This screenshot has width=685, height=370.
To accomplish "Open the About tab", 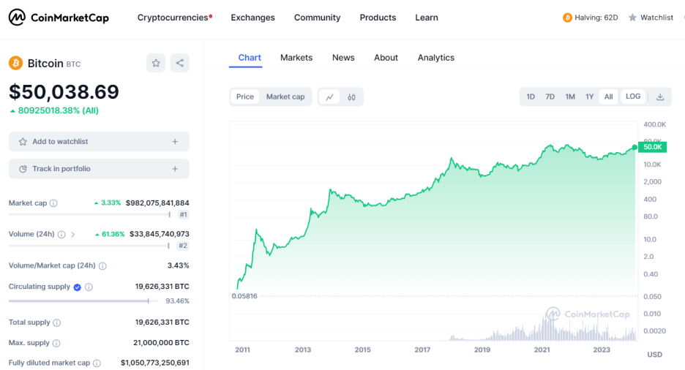I will tap(386, 58).
